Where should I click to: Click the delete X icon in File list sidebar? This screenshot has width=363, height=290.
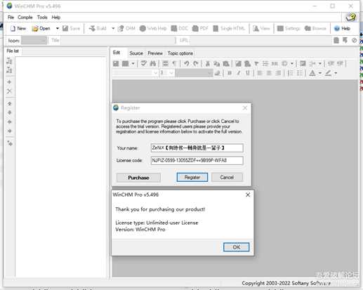click(x=9, y=91)
